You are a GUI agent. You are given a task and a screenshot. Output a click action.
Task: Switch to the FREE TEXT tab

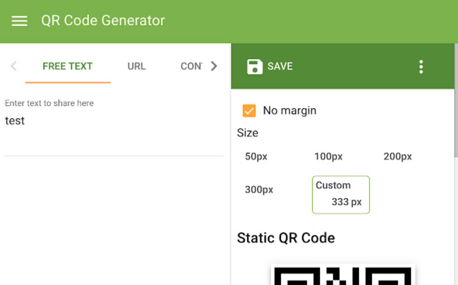tap(68, 66)
